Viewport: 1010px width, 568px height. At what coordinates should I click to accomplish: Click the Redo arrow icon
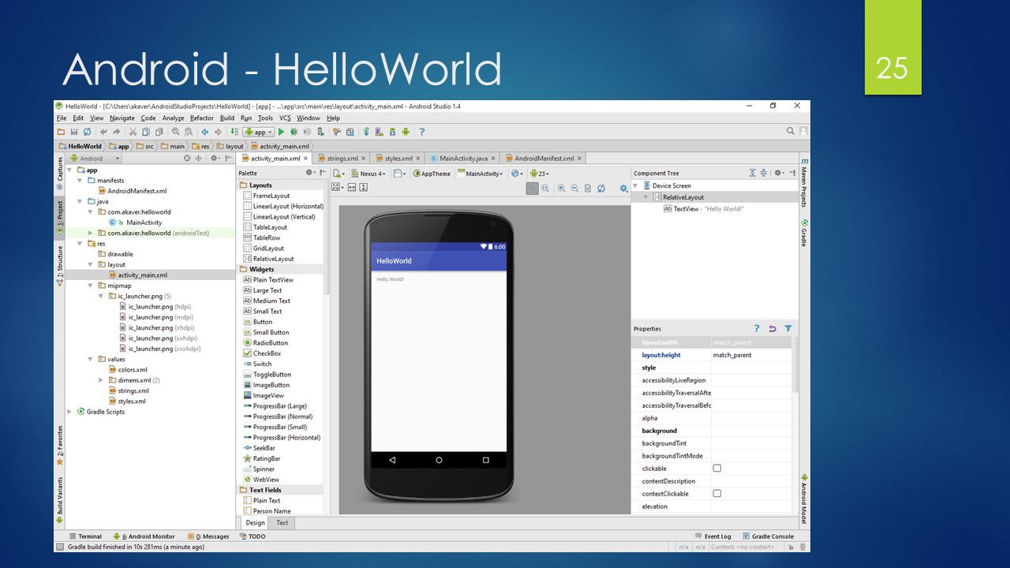117,132
